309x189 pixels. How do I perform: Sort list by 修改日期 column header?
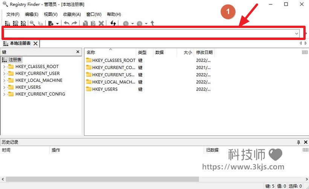(x=204, y=52)
